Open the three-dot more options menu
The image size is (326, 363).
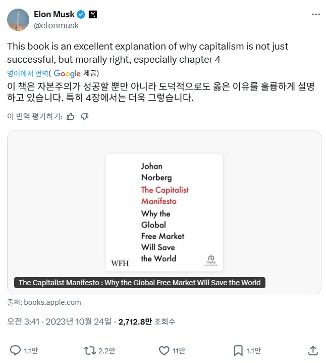pos(316,15)
